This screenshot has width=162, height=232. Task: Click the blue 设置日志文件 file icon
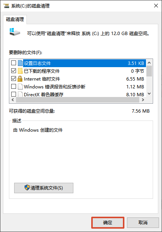[x=20, y=63]
